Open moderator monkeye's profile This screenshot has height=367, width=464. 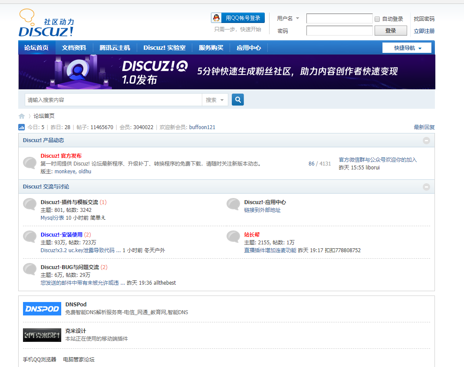[65, 172]
